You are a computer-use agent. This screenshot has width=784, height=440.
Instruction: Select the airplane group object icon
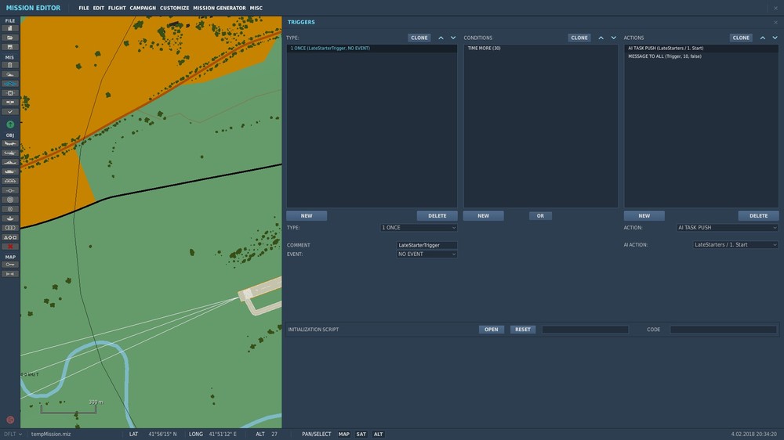tap(9, 143)
